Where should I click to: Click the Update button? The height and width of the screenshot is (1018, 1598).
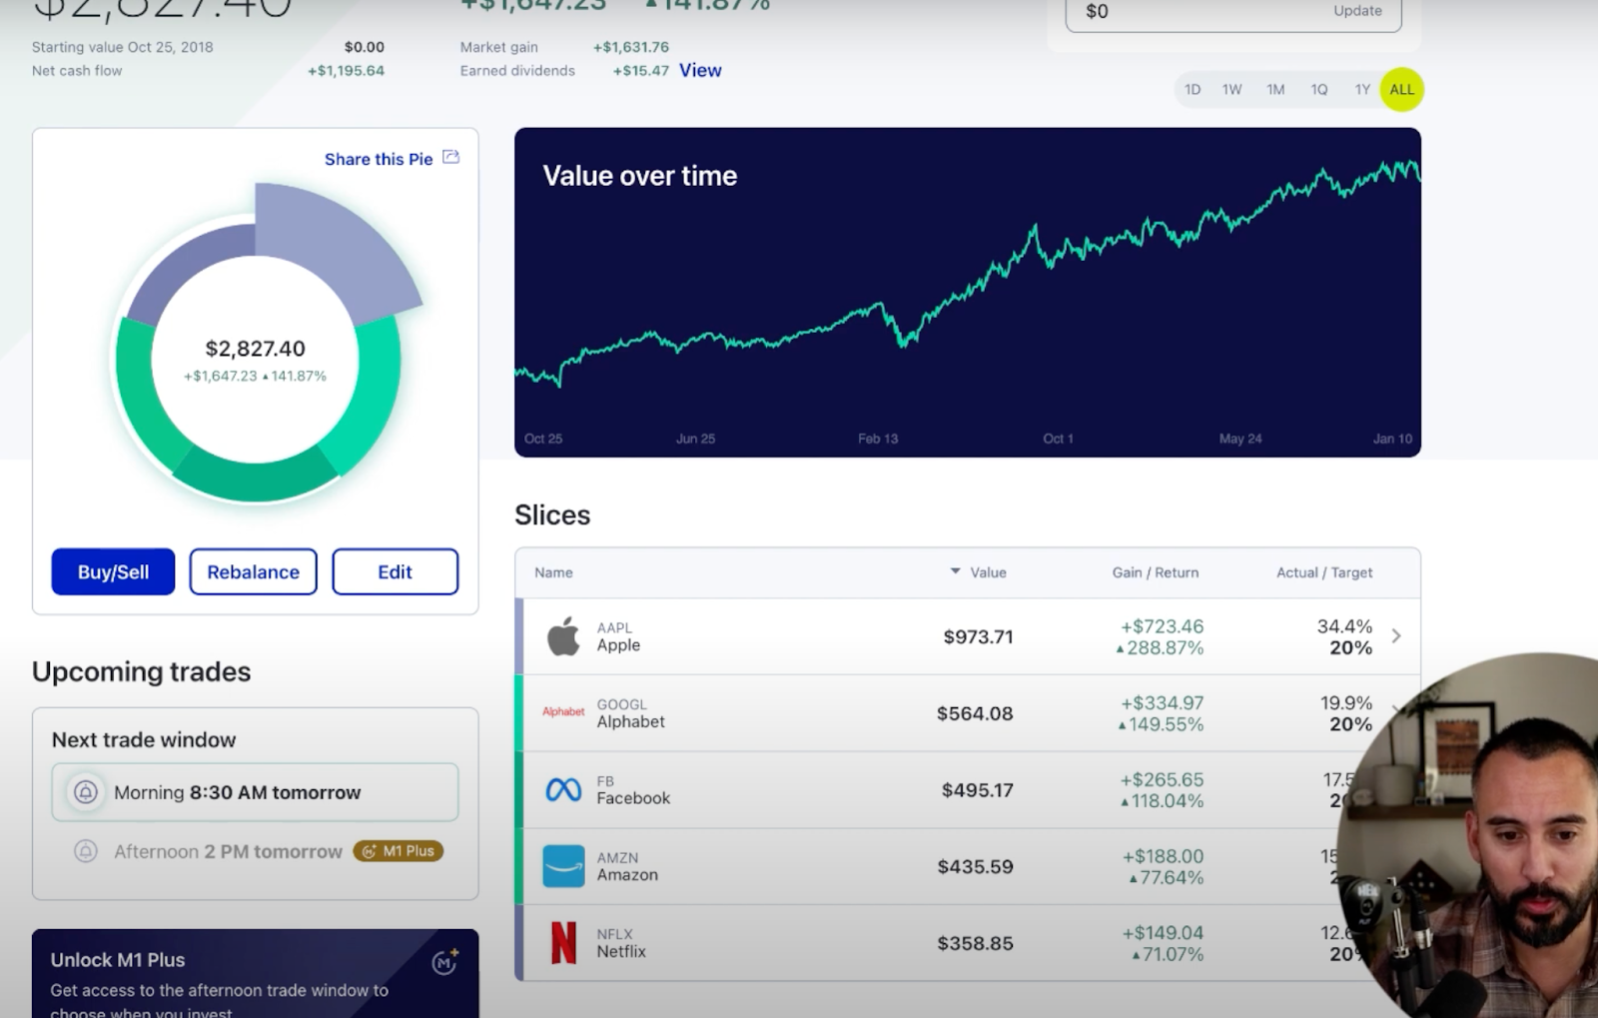coord(1357,11)
